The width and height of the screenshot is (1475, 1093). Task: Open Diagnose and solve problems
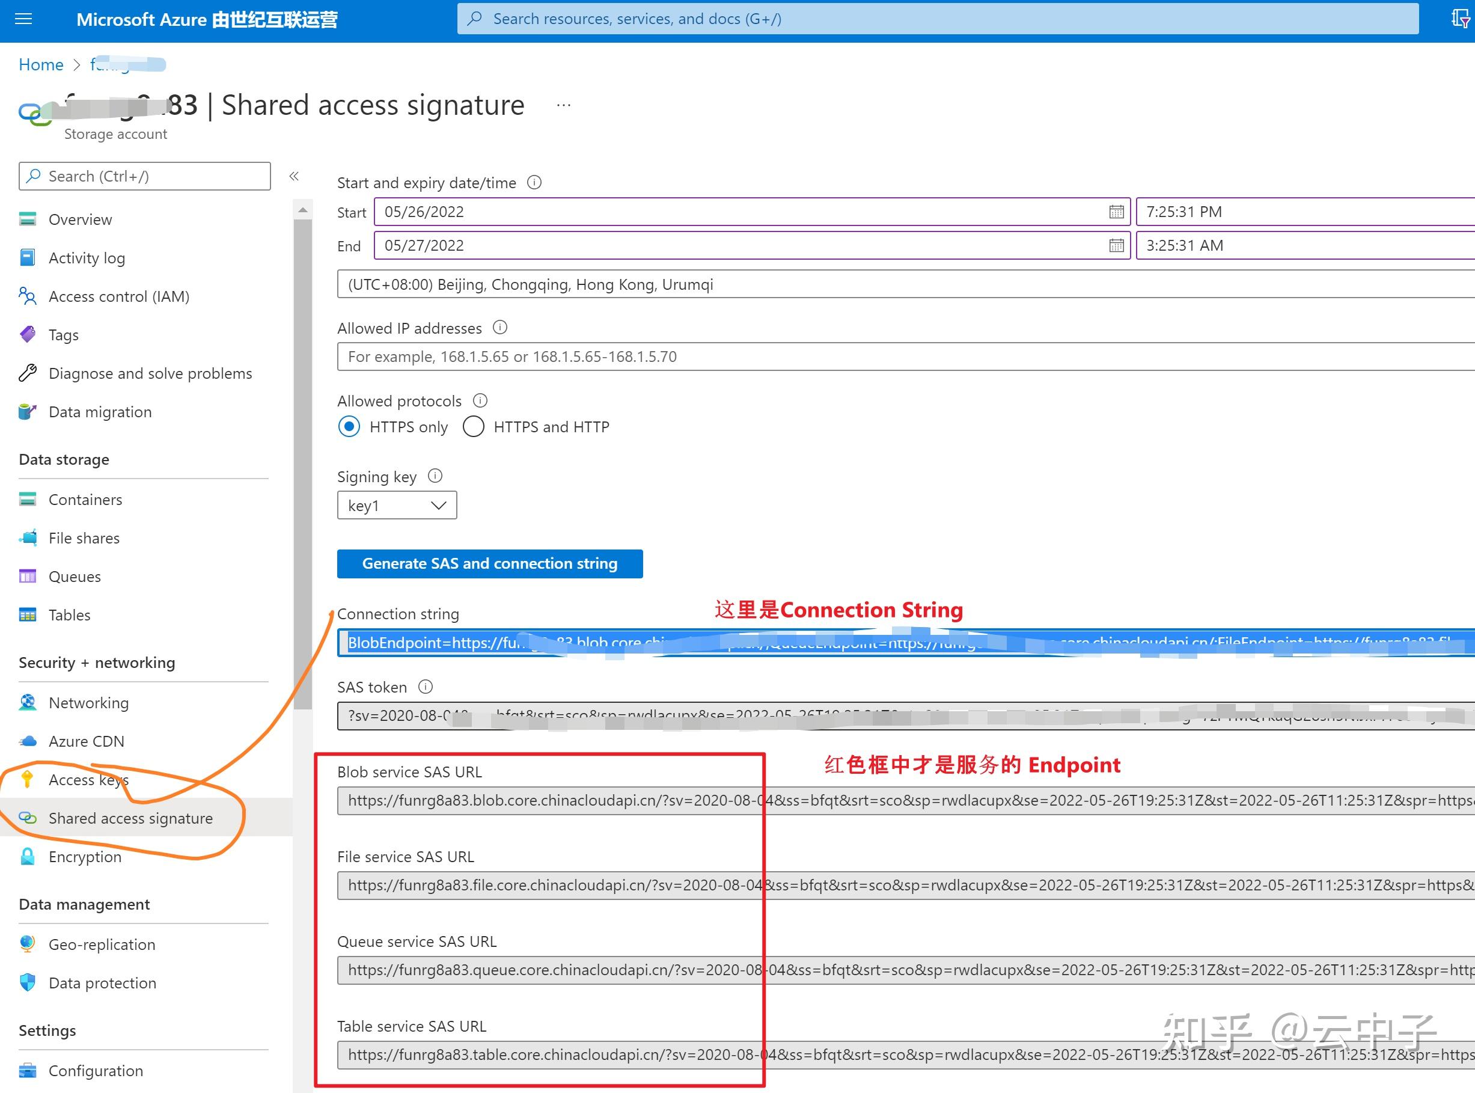[x=150, y=373]
